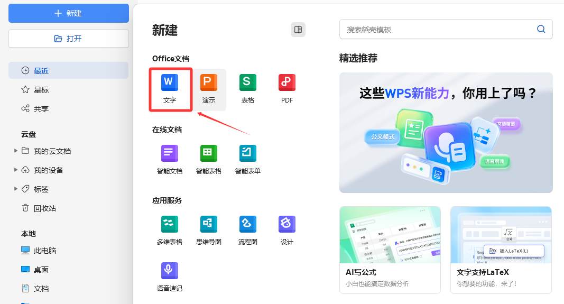Open the 文字支持LaTeX recommendation card
The height and width of the screenshot is (304, 564).
click(501, 250)
